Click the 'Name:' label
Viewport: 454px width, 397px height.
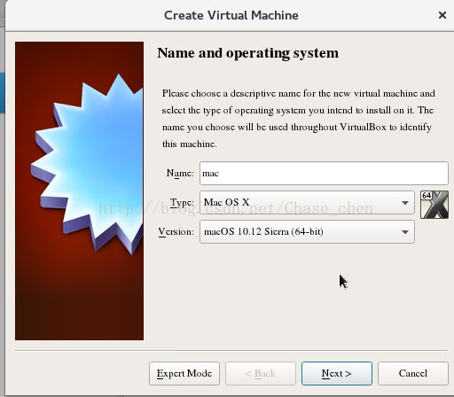click(180, 173)
